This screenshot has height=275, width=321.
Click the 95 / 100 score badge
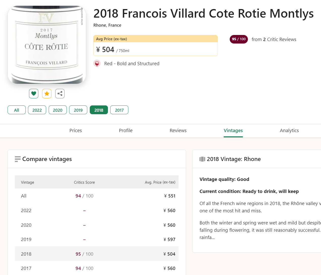[239, 39]
